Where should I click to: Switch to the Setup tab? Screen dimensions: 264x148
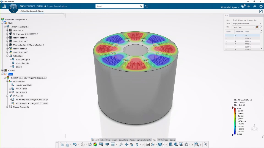pyautogui.click(x=102, y=140)
